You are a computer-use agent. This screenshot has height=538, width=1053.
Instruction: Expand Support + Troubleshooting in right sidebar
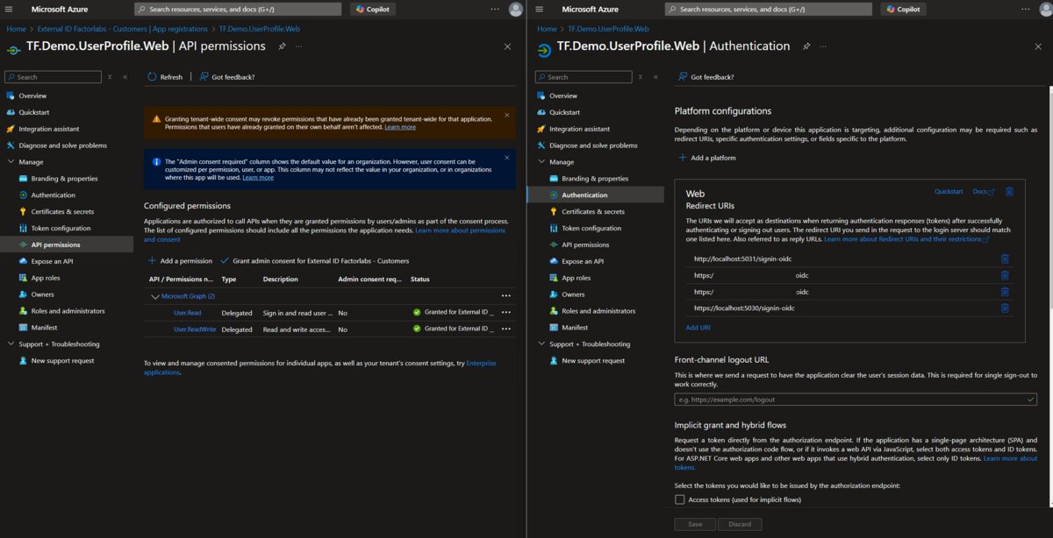(541, 344)
